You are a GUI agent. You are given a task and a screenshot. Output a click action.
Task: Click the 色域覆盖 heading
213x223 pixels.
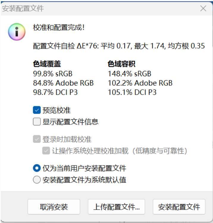pos(47,64)
